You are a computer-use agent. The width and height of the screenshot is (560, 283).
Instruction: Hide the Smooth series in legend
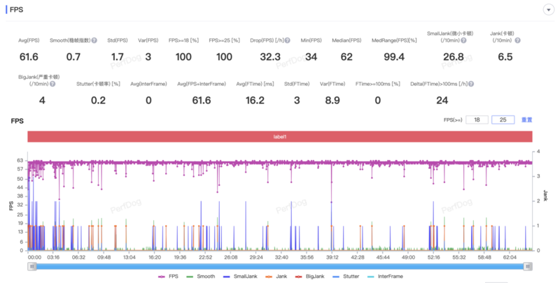pos(202,277)
